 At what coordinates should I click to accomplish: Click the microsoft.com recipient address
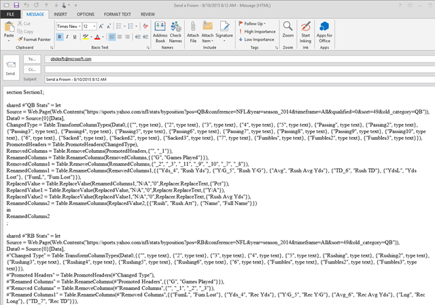coord(71,59)
